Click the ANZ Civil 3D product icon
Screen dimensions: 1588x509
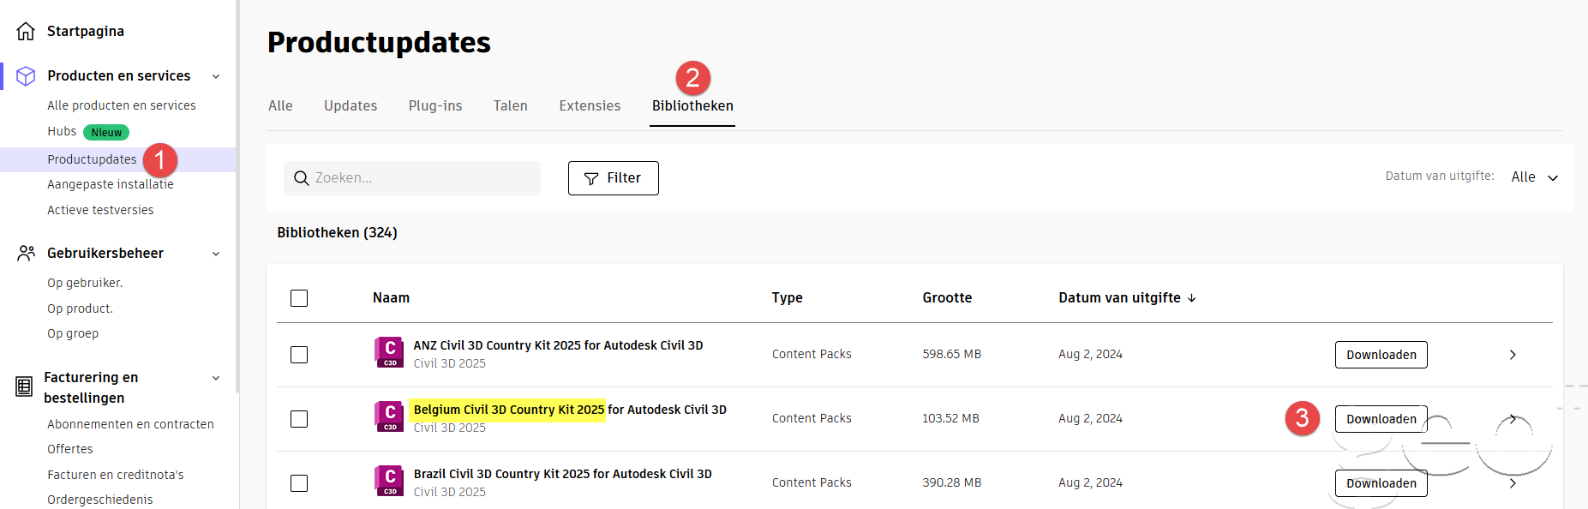pyautogui.click(x=390, y=352)
